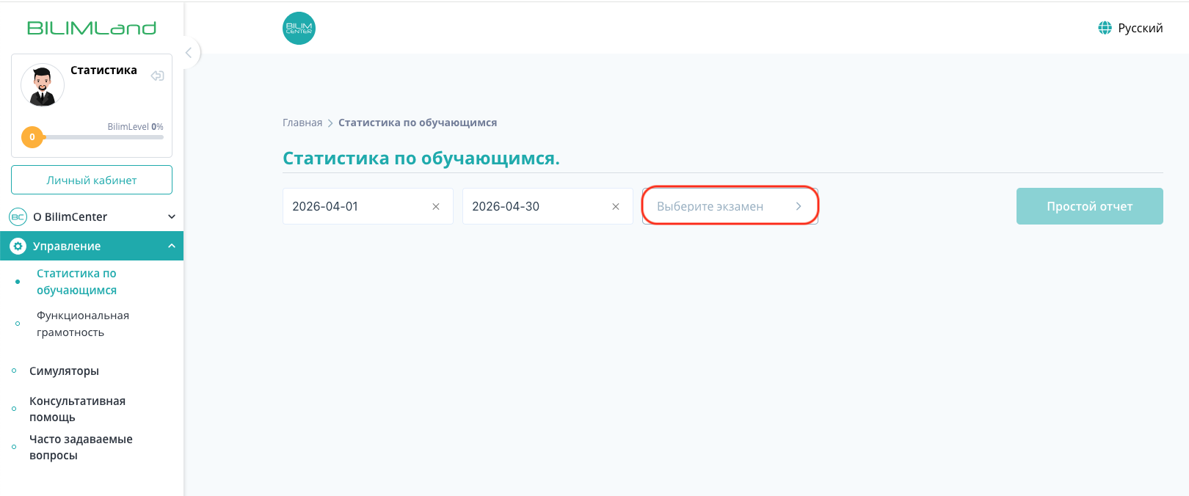The width and height of the screenshot is (1189, 496).
Task: Click the orange BilimLevel 0 badge
Action: (32, 137)
